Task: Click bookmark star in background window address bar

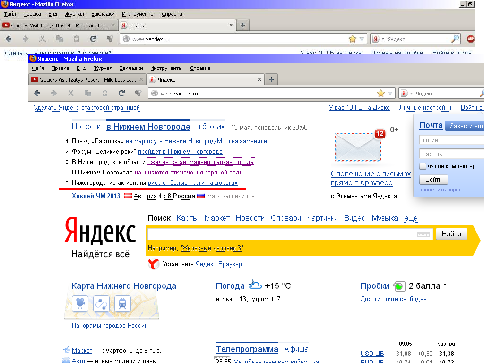Action: click(x=353, y=39)
